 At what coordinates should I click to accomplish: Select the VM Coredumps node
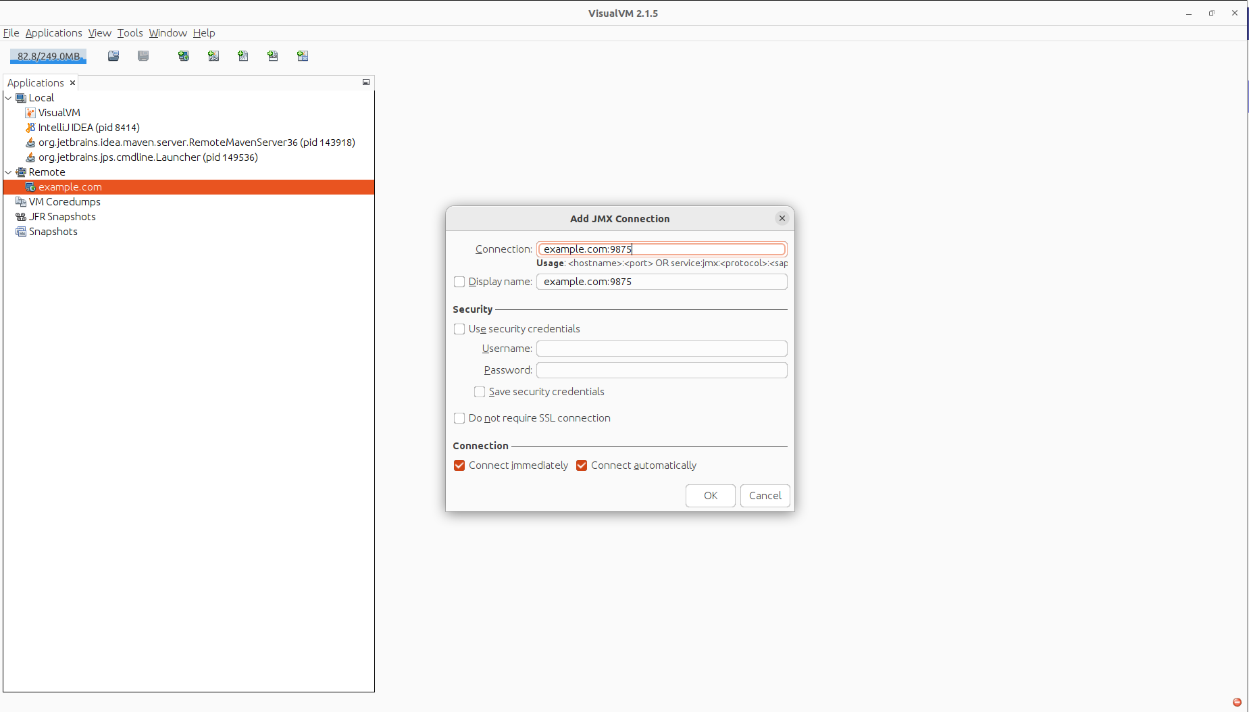[64, 202]
